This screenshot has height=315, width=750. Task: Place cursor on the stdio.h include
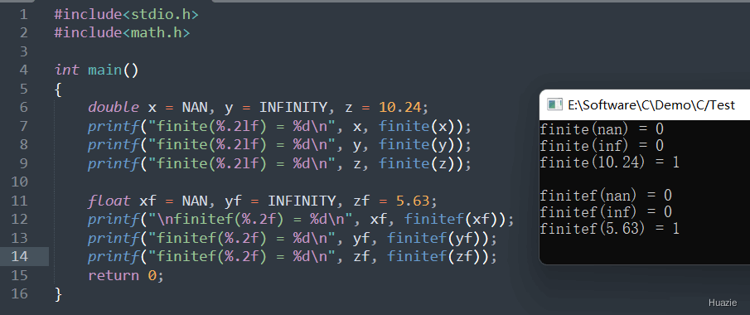(126, 14)
